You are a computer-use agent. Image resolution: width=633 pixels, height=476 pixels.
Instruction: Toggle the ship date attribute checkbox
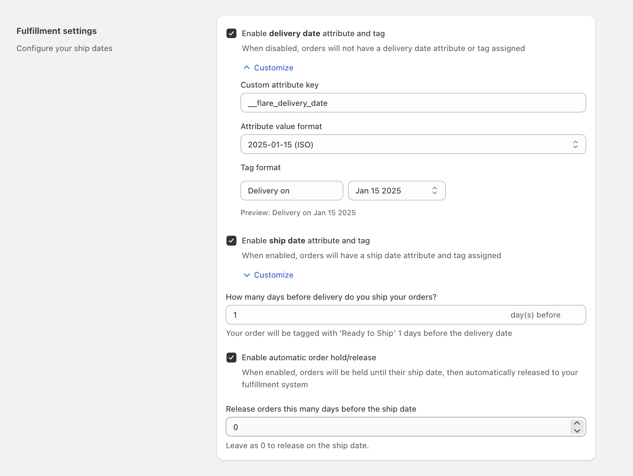pos(231,241)
